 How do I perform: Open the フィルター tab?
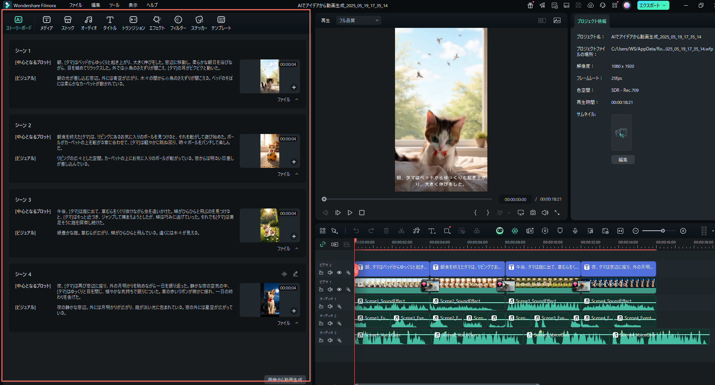coord(178,23)
